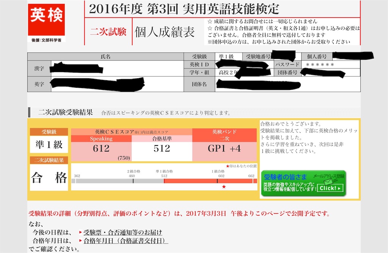Click the 二次試験結果 orange label
Viewport: 388px width, 253px height.
coord(49,160)
